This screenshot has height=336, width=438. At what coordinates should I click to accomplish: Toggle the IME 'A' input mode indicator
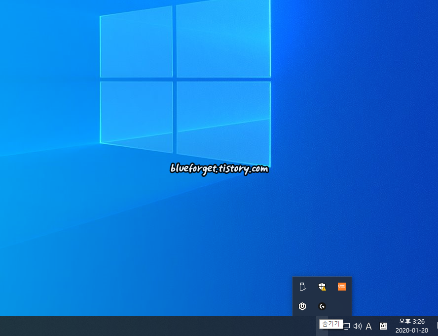pos(369,326)
